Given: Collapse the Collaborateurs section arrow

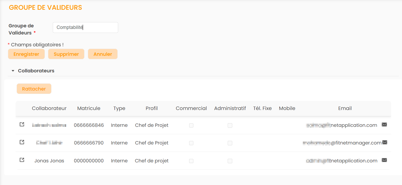Looking at the screenshot, I should [13, 71].
